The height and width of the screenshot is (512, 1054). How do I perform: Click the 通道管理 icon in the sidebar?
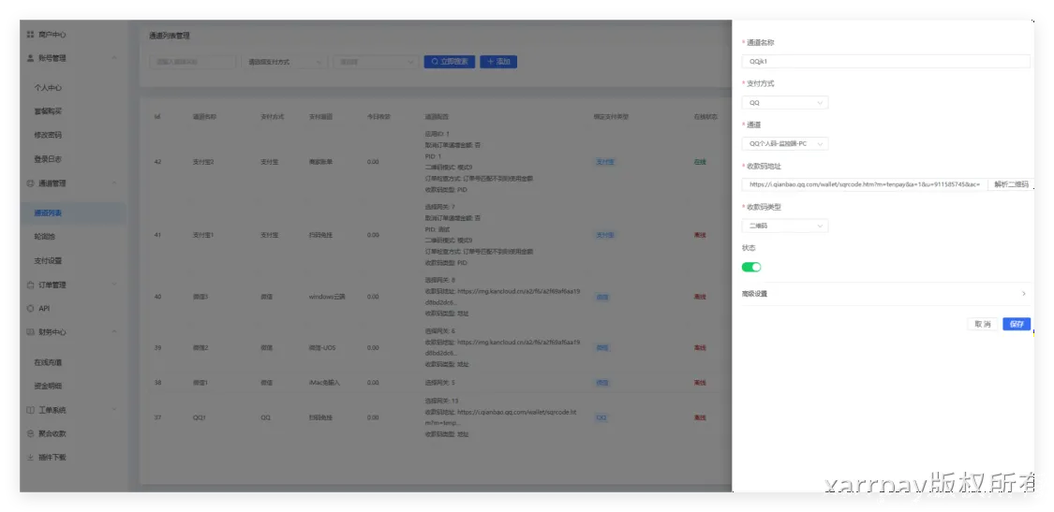click(30, 183)
